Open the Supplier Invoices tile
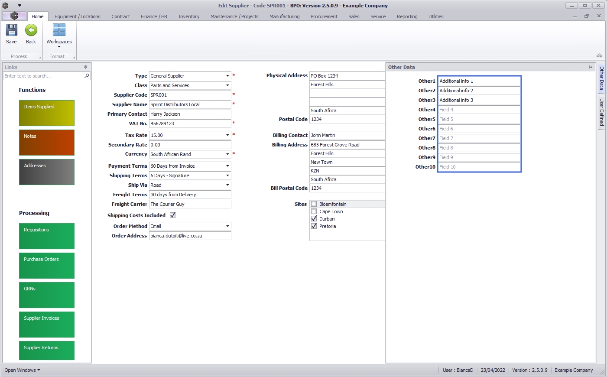This screenshot has height=377, width=607. (47, 325)
